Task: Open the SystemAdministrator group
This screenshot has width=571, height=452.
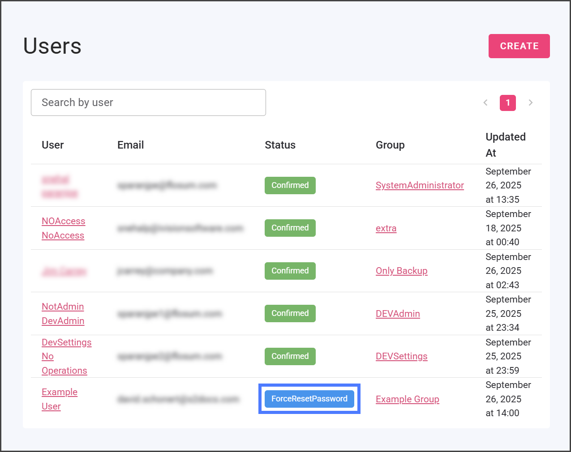Action: click(420, 185)
